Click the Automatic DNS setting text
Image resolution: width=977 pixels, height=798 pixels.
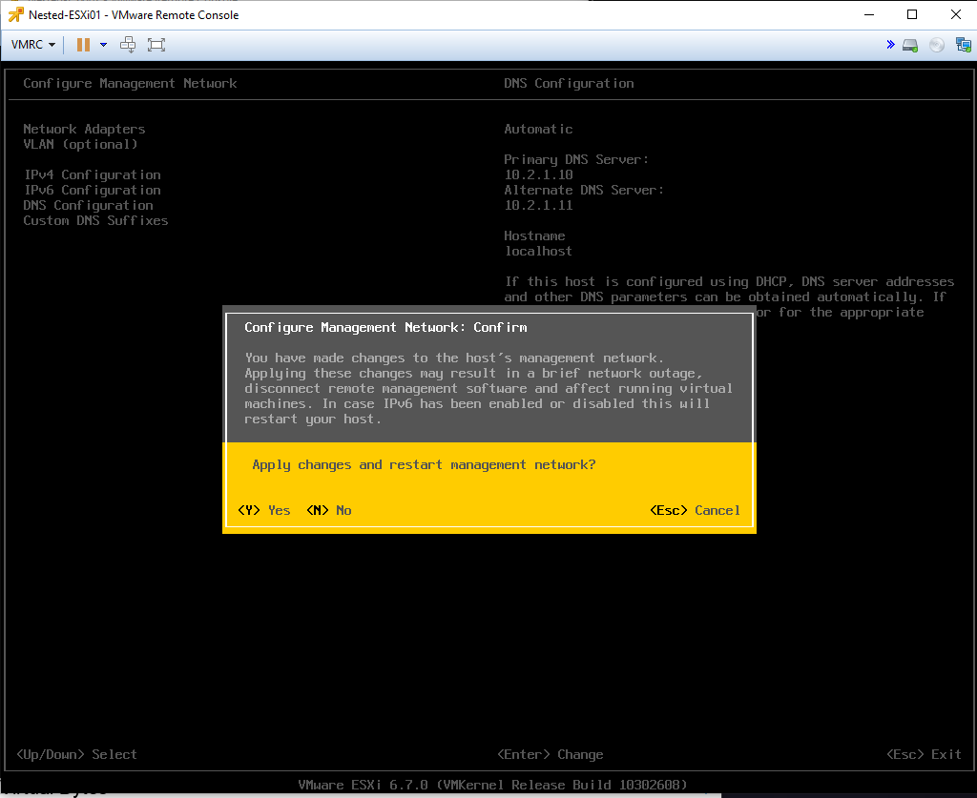(538, 129)
